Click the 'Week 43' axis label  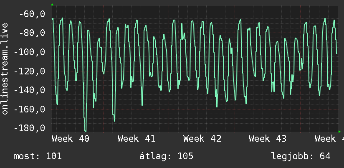pos(268,139)
